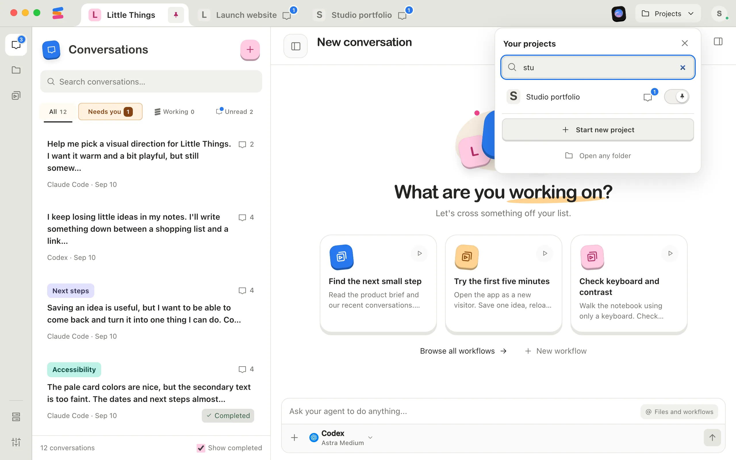Screen dimensions: 736x460
Task: Click the S user avatar
Action: point(719,14)
